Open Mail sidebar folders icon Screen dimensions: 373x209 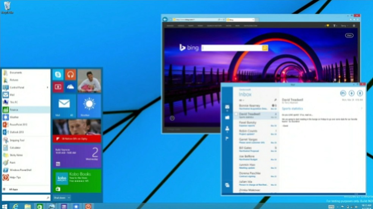pyautogui.click(x=227, y=117)
